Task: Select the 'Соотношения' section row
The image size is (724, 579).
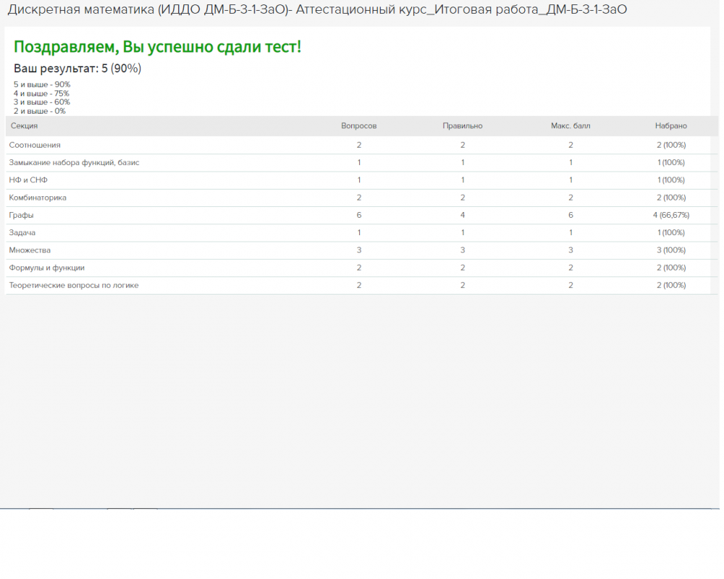Action: tap(361, 145)
